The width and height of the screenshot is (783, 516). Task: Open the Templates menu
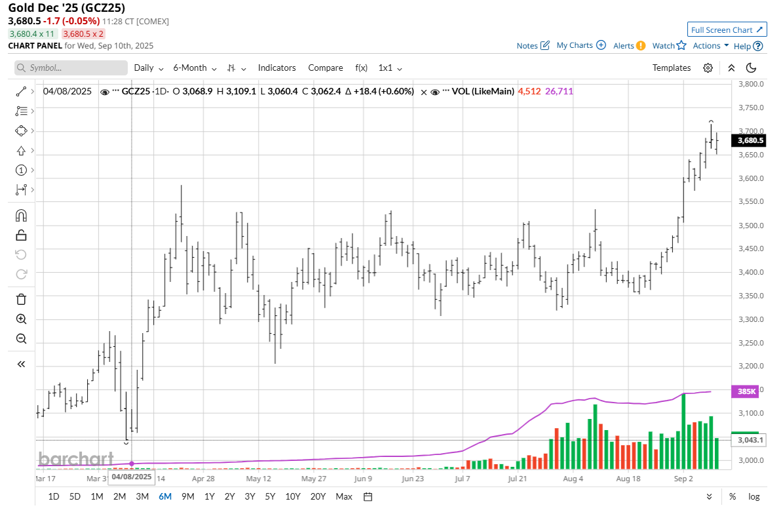(x=671, y=68)
